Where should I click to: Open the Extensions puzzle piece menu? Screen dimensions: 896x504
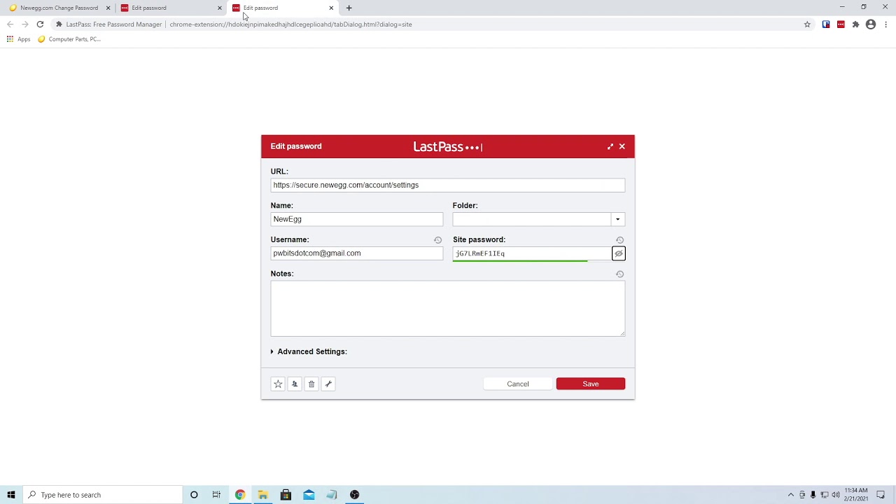[x=855, y=24]
